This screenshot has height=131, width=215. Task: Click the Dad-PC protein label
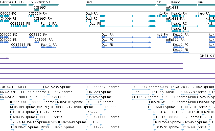click(107, 40)
